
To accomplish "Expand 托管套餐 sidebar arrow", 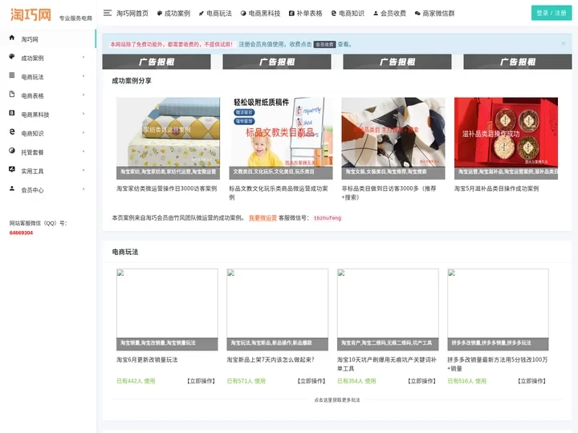I will click(x=83, y=151).
